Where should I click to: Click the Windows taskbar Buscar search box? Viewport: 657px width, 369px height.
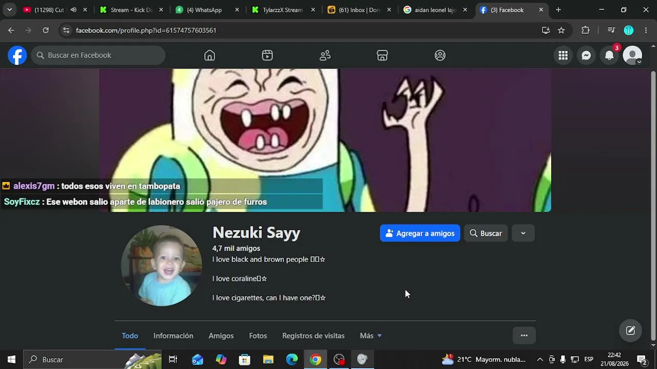coord(92,359)
